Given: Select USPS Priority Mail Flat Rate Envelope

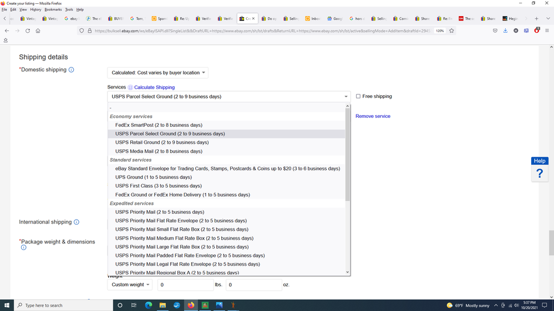Looking at the screenshot, I should [x=226, y=221].
